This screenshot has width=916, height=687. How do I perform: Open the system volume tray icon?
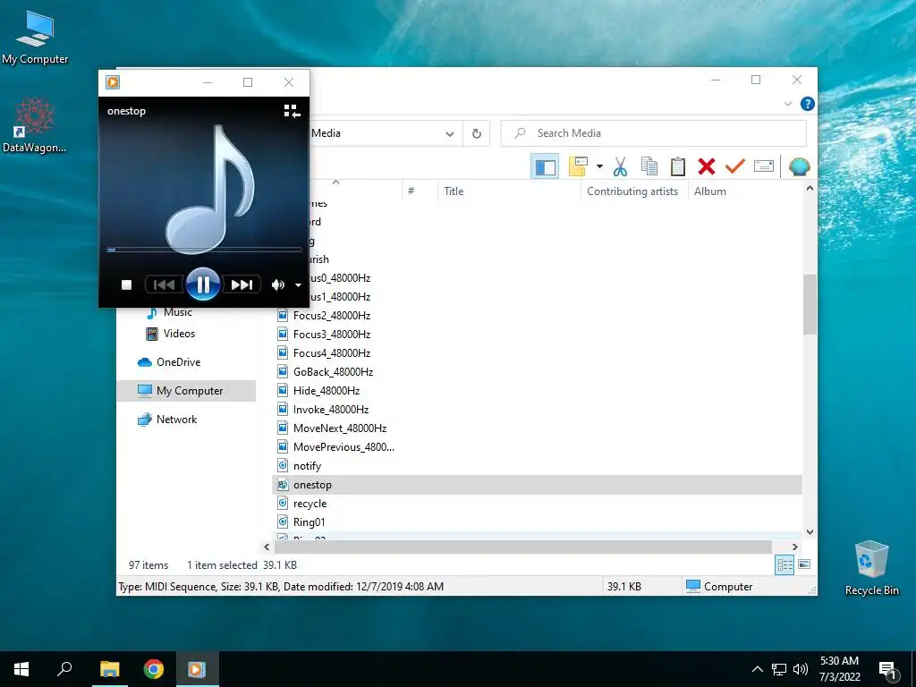[x=801, y=669]
